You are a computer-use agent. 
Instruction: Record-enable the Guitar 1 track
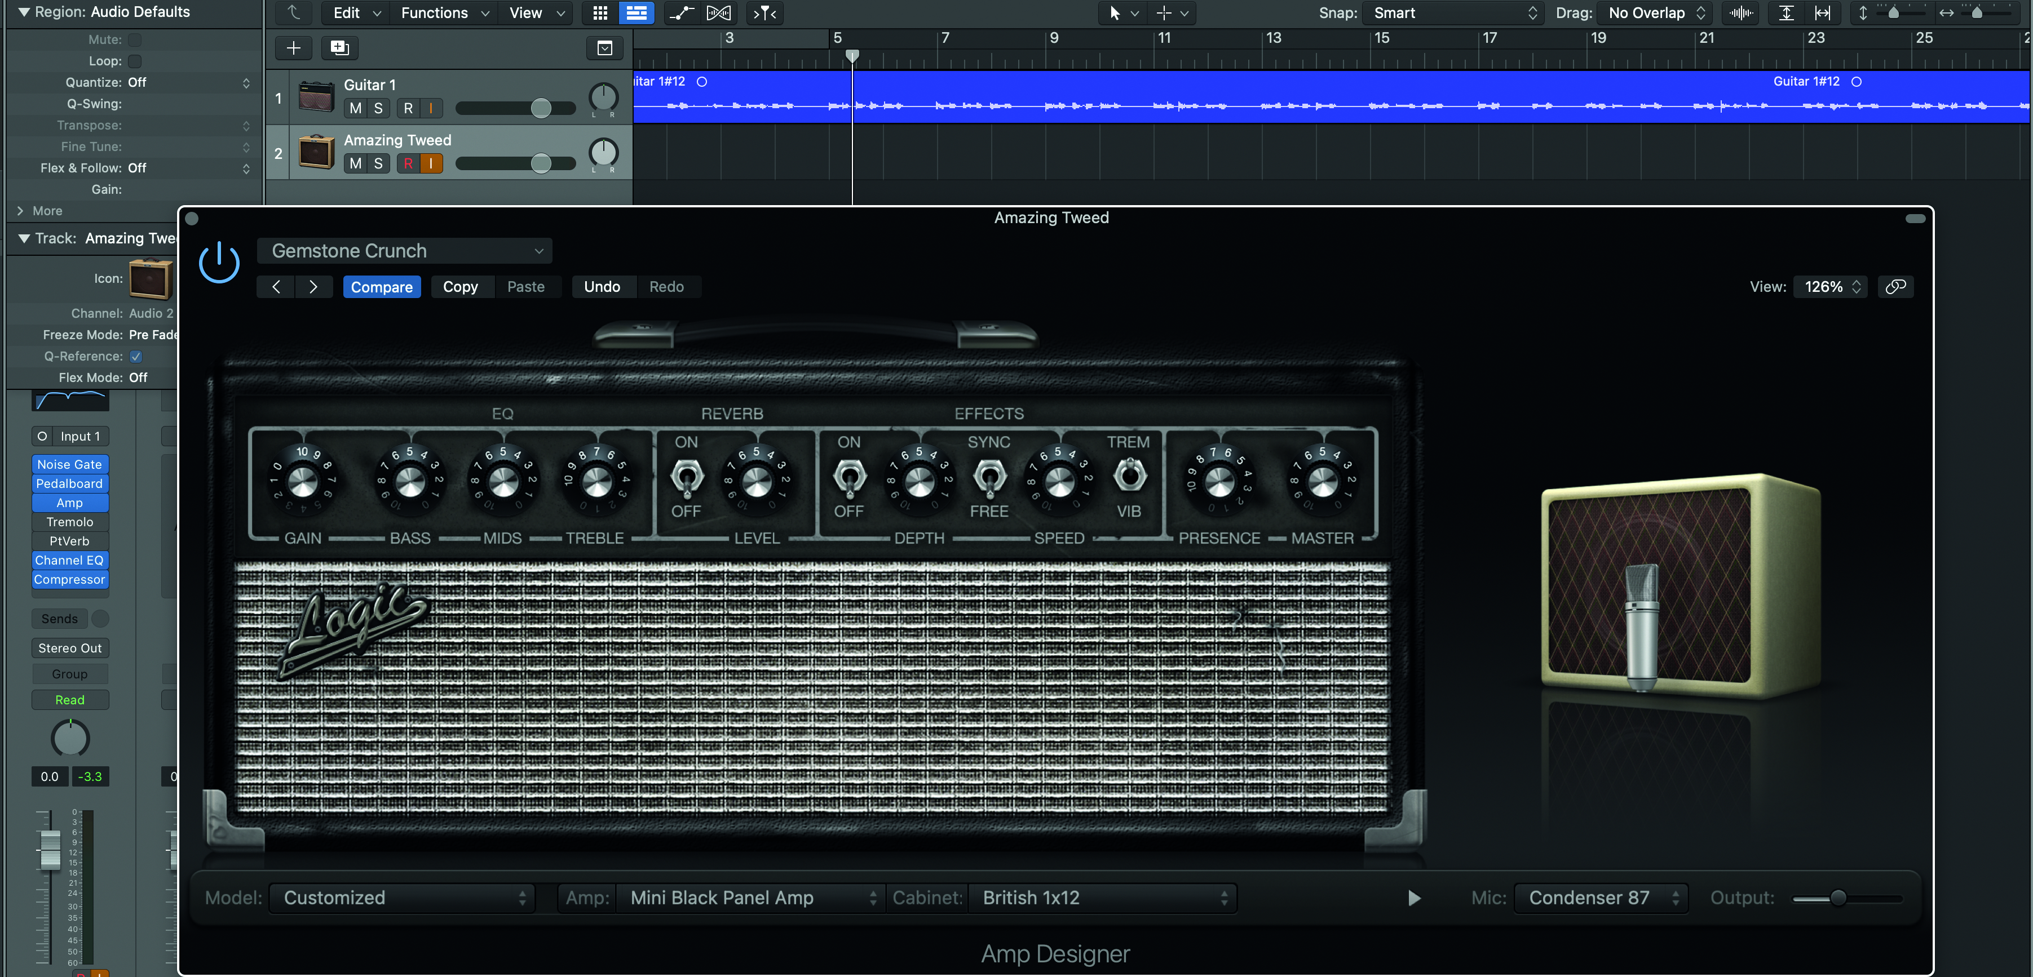pos(408,108)
